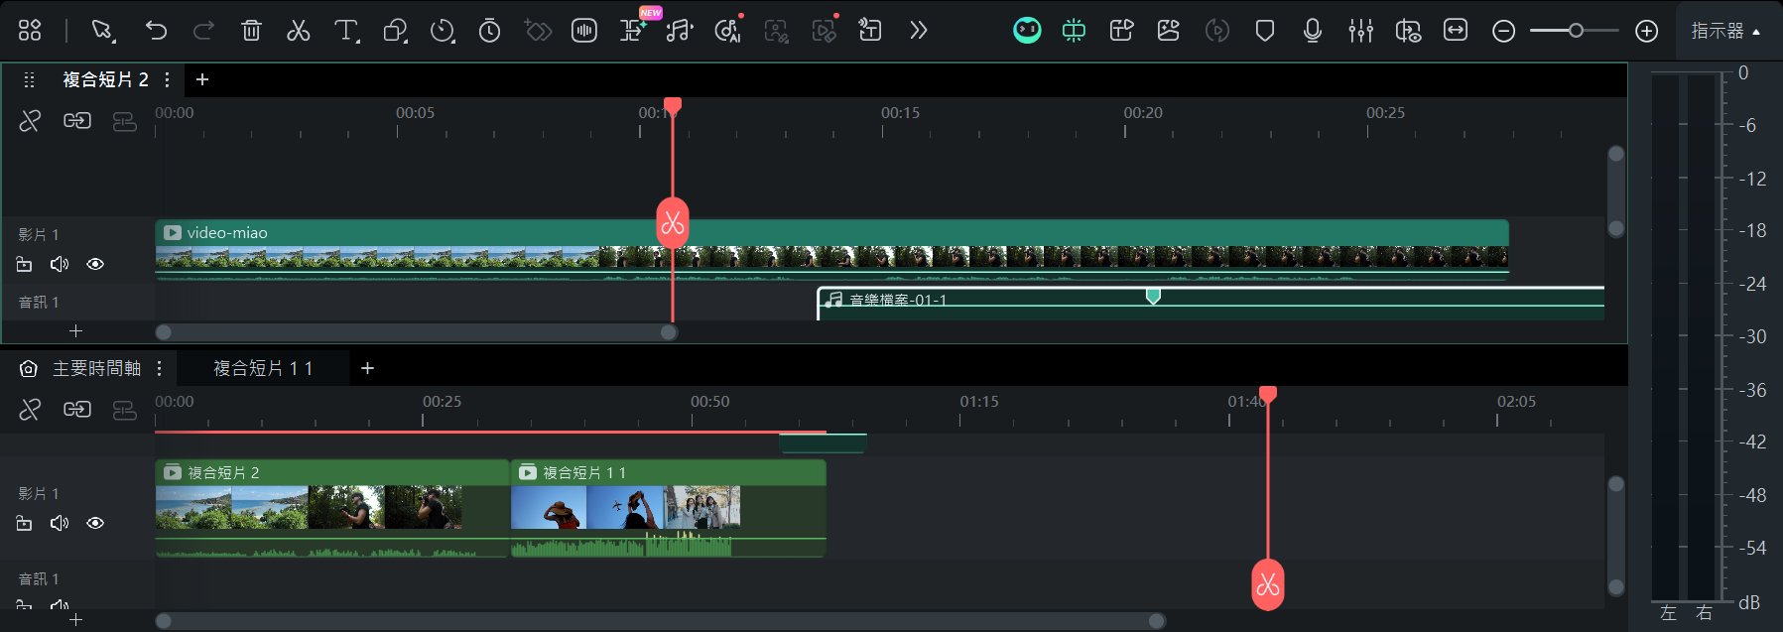Toggle the lock on upper 影片 1 track
The width and height of the screenshot is (1783, 632).
coord(25,264)
